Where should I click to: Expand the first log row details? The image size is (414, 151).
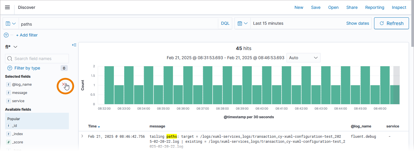coord(82,136)
